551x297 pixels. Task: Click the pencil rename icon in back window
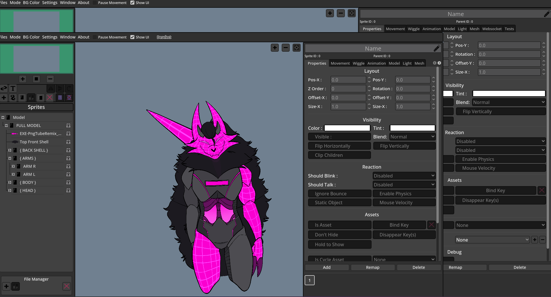tap(547, 14)
